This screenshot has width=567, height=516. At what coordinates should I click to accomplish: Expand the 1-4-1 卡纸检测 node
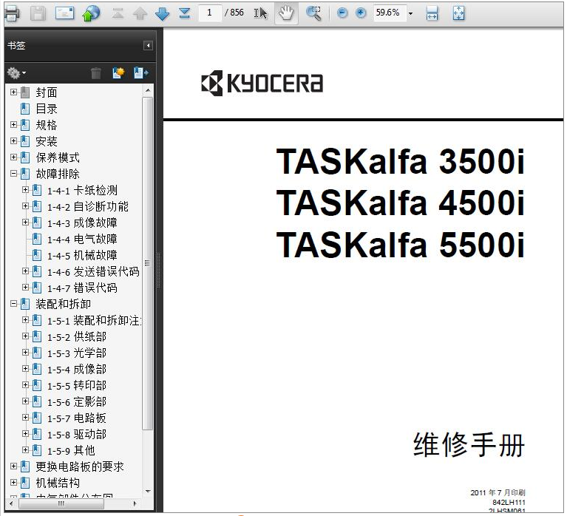pyautogui.click(x=25, y=190)
